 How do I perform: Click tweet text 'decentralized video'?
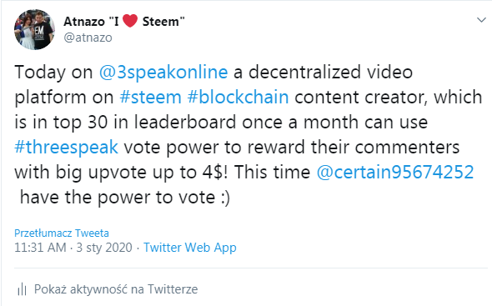click(330, 72)
